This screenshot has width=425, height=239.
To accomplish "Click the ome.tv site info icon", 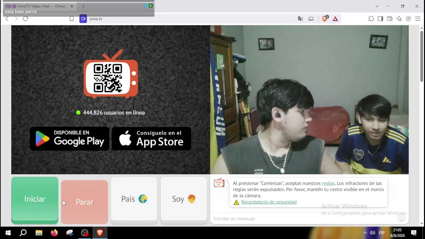I will (x=83, y=19).
